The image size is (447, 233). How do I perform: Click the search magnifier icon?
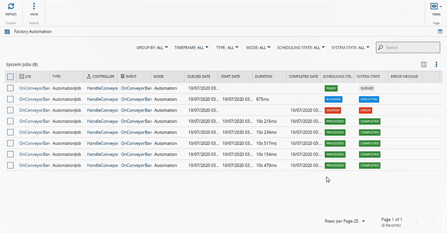tap(380, 48)
